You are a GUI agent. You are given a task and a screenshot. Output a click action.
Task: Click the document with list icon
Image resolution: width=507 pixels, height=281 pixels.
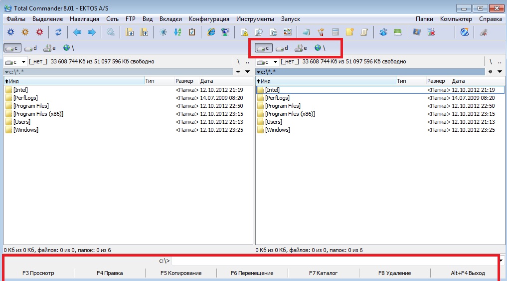pos(273,32)
